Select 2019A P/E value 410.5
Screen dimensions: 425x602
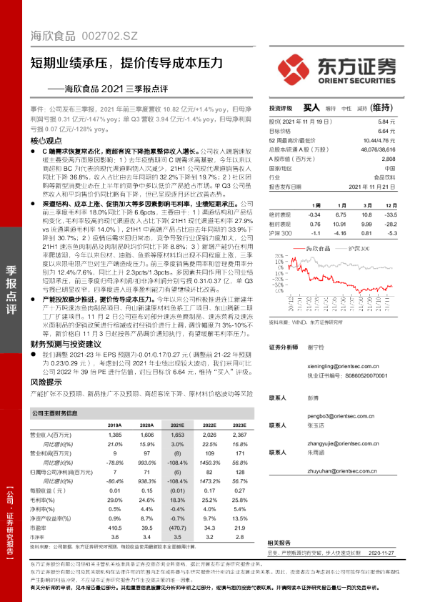point(115,528)
